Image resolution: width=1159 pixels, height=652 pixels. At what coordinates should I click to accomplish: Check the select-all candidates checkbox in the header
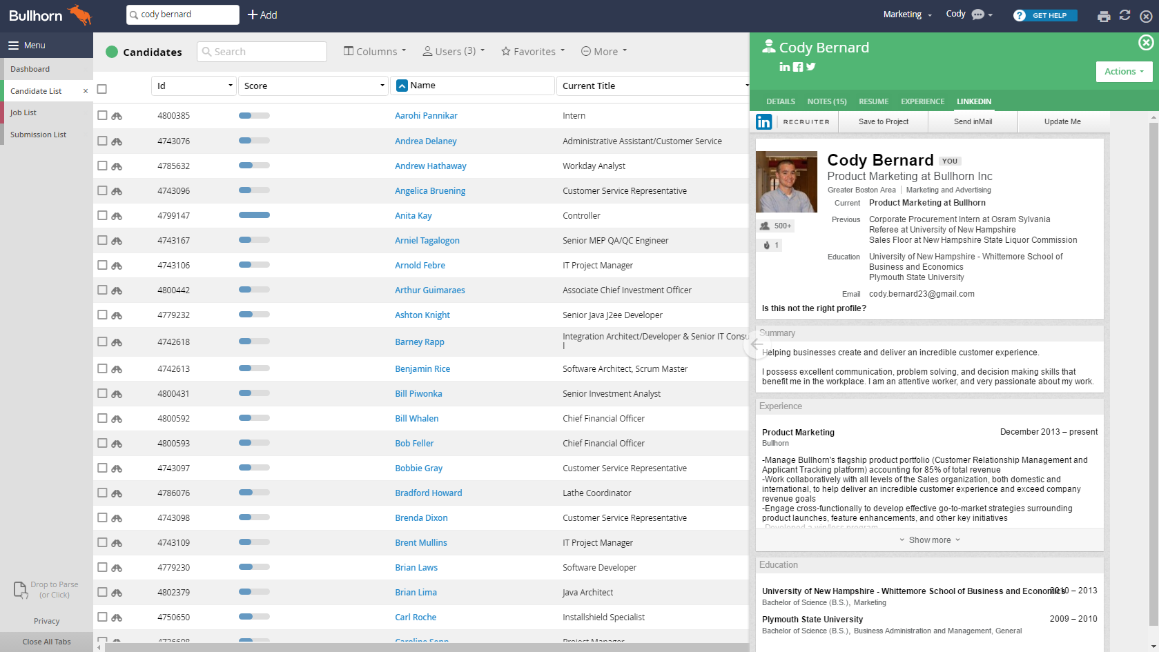click(x=101, y=89)
